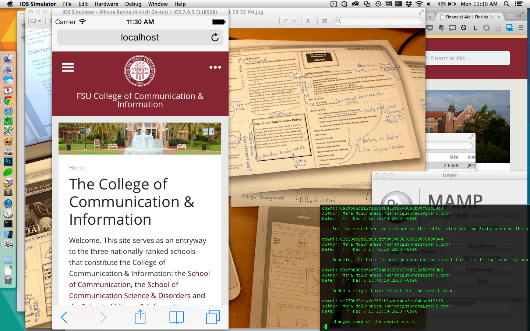Click the Financial Aid search box in Chrome page
This screenshot has width=530, height=331.
467,58
